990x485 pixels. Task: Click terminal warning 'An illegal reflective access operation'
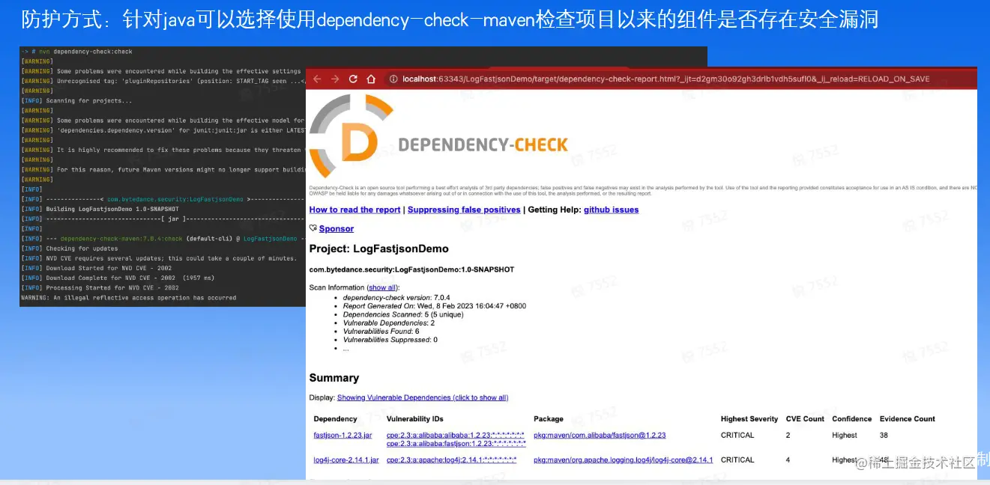point(128,298)
